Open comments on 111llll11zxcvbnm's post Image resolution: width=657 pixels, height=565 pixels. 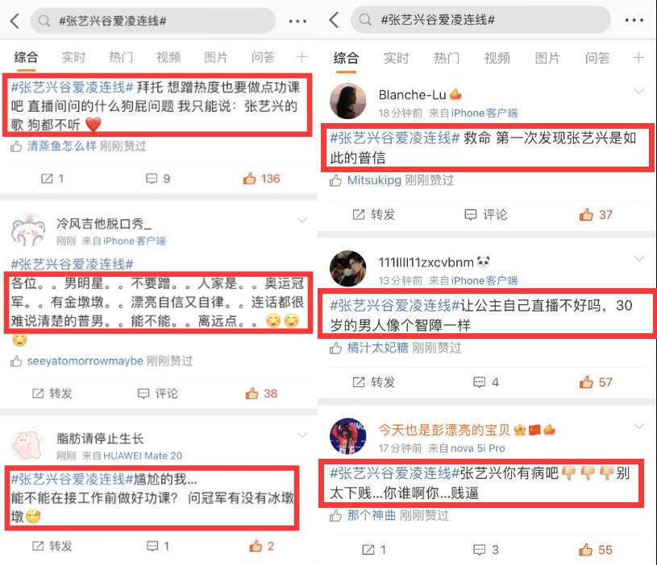coord(486,382)
